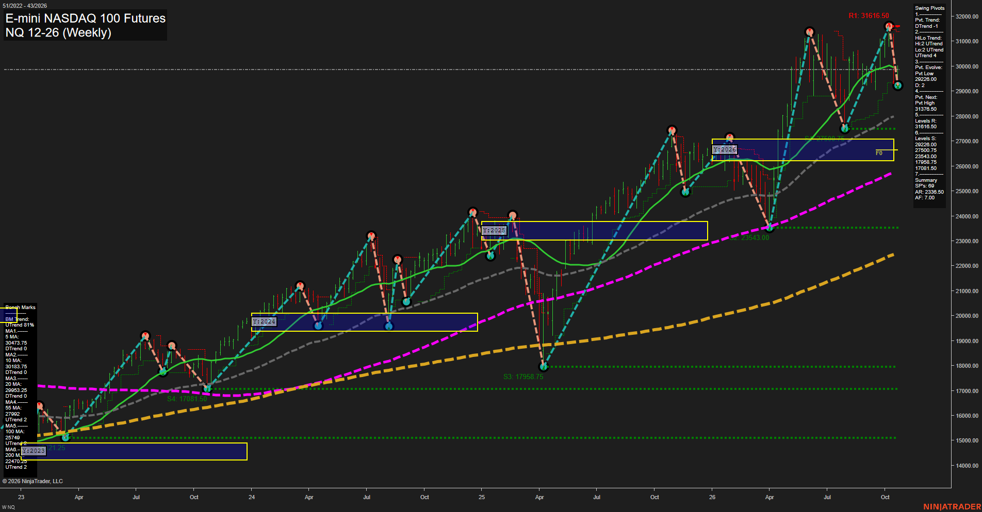The width and height of the screenshot is (982, 512).
Task: Select the Summary entry in Swing Pivots panel
Action: [x=926, y=180]
